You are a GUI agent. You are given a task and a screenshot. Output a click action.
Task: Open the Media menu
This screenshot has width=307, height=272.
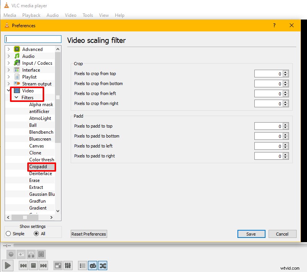coord(10,15)
